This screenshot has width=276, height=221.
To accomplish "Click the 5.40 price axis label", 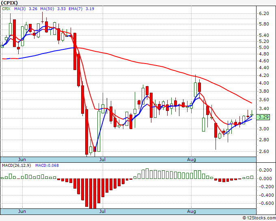I will (264, 35).
